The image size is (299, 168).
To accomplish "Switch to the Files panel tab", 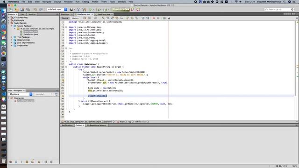I will (x=22, y=14).
